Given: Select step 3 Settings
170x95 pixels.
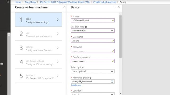Looking at the screenshot, I should [x=38, y=48].
